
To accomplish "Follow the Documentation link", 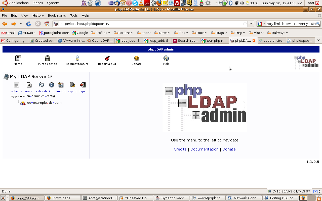I will coord(204,149).
